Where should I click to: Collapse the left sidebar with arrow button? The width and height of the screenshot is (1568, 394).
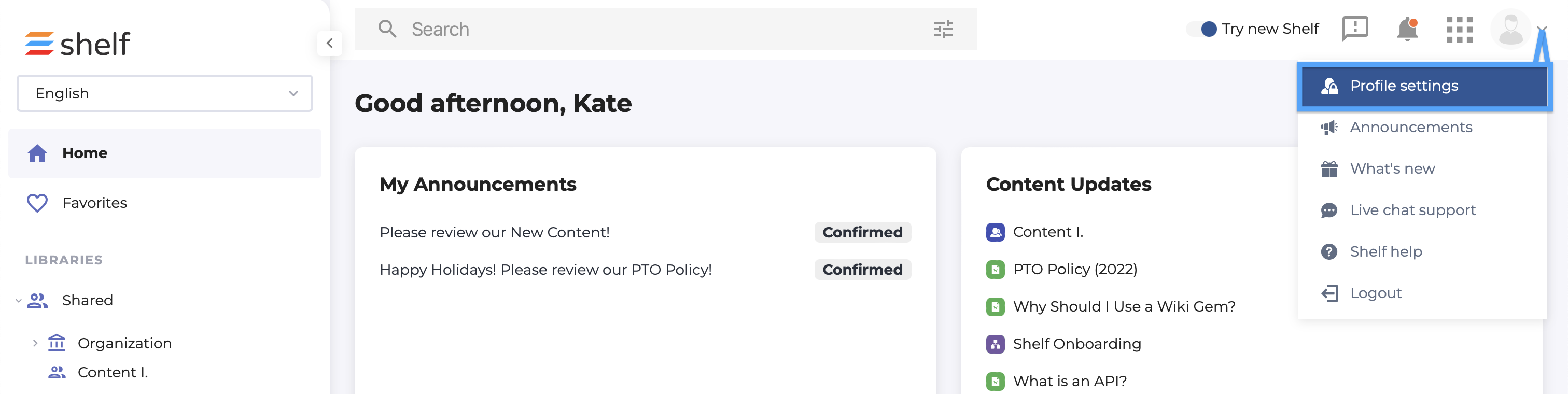329,43
